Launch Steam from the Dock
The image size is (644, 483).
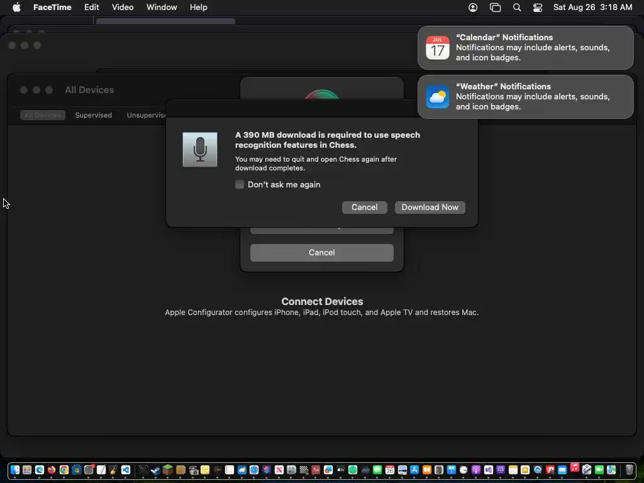click(156, 470)
